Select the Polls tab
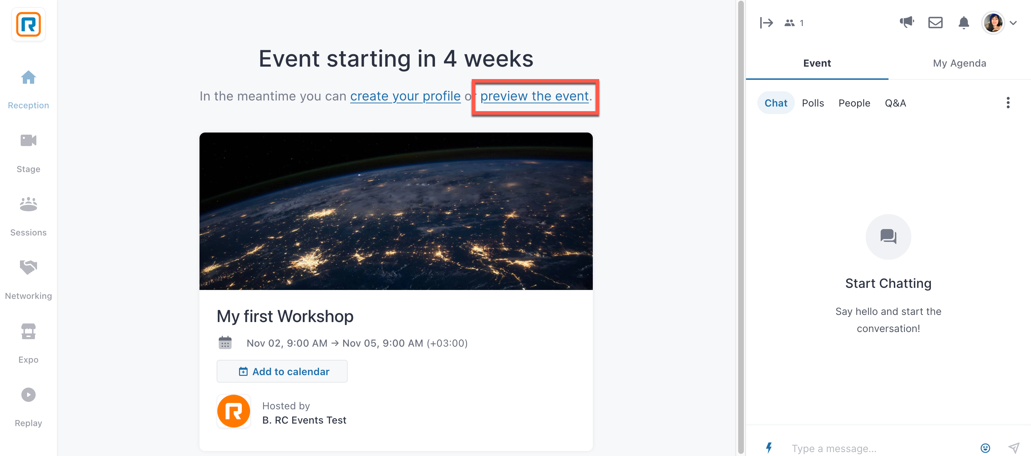Screen dimensions: 1031x456 pyautogui.click(x=813, y=103)
